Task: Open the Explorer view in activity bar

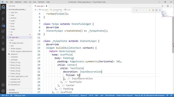Action: pos(3,7)
